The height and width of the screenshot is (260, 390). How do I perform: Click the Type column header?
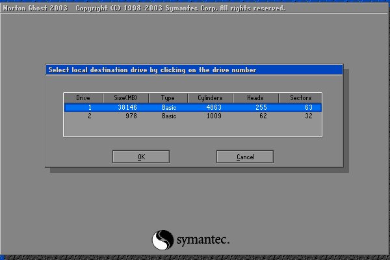pos(168,97)
